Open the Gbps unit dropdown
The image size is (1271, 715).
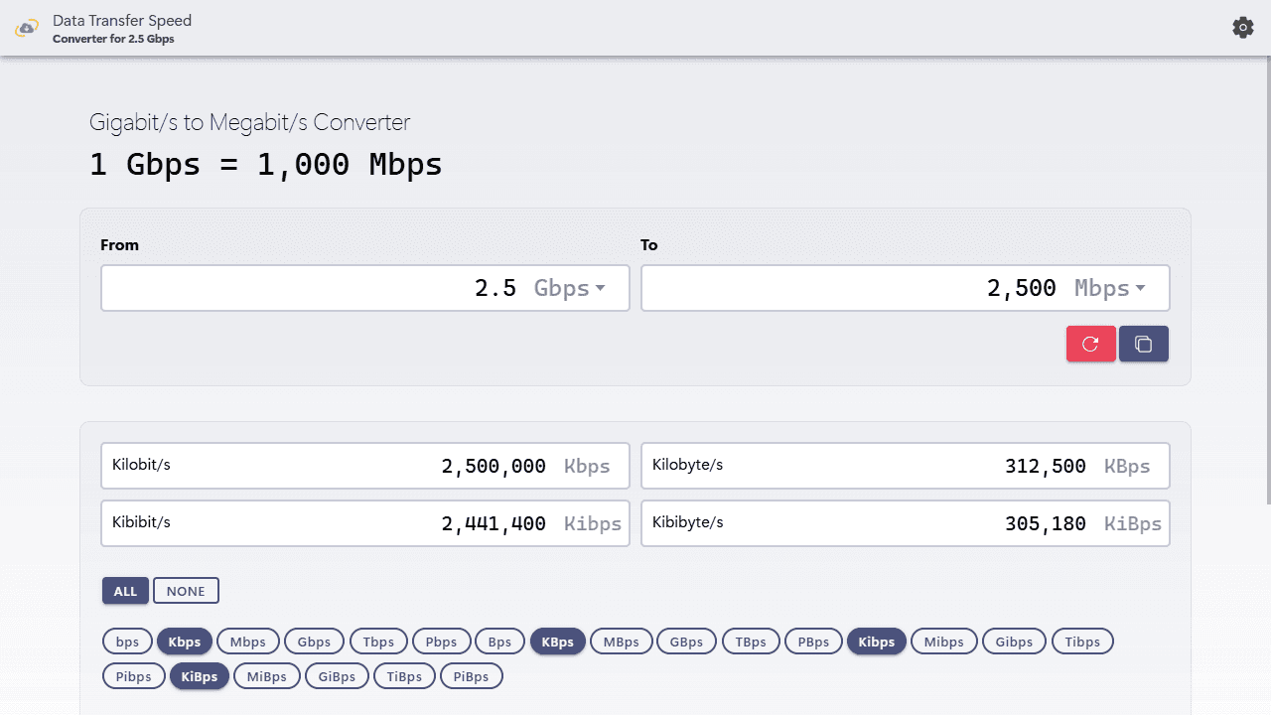(x=570, y=288)
